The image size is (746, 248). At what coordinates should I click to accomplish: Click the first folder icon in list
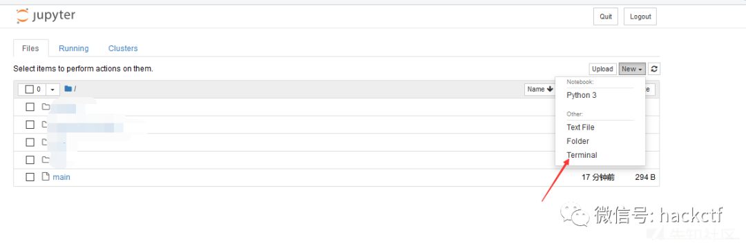[x=46, y=107]
